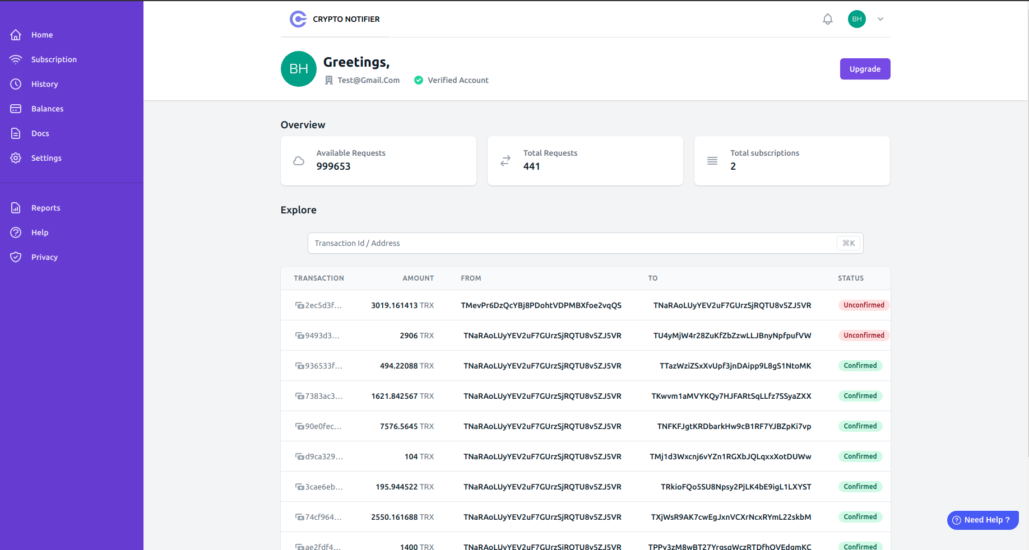Select the Confirmed status badge on transaction 936533f

click(x=860, y=366)
